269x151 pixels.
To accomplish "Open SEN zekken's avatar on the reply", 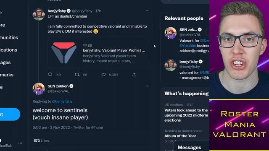I will (x=39, y=89).
